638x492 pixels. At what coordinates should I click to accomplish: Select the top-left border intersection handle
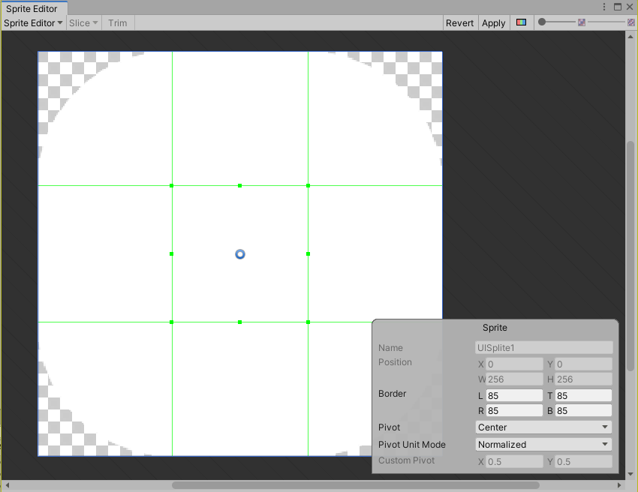pos(172,186)
